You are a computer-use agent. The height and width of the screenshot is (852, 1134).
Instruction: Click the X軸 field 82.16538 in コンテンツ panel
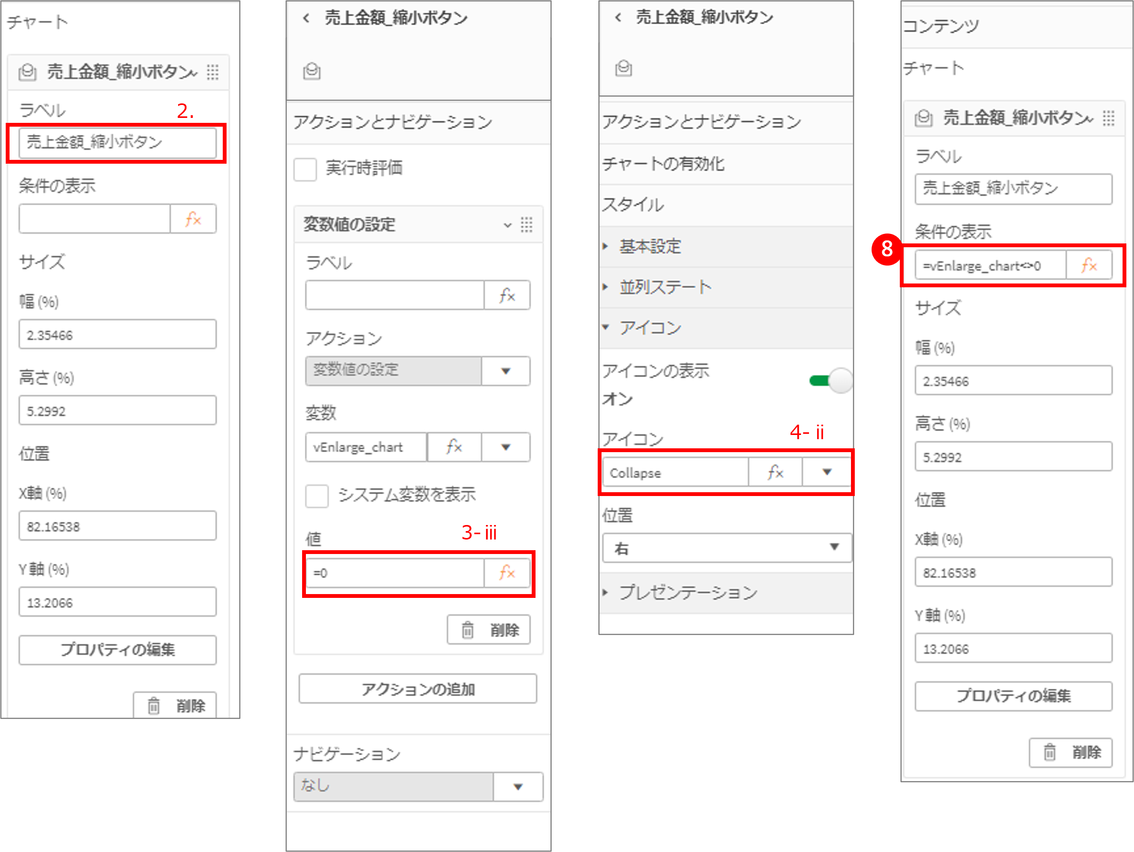pyautogui.click(x=1013, y=572)
